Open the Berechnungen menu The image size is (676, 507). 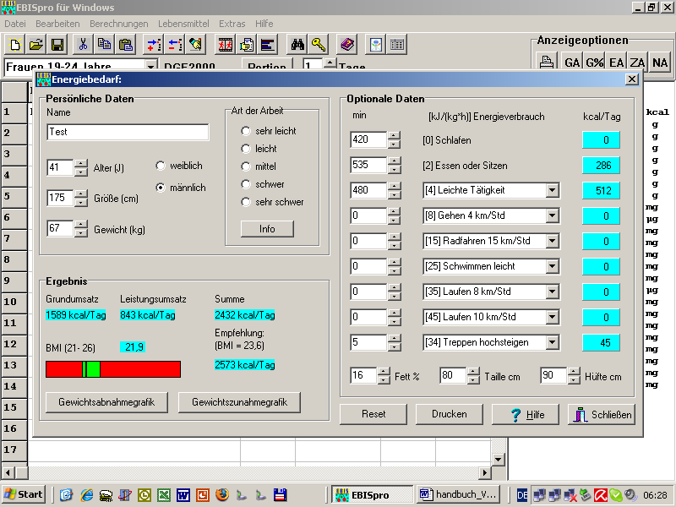point(118,24)
